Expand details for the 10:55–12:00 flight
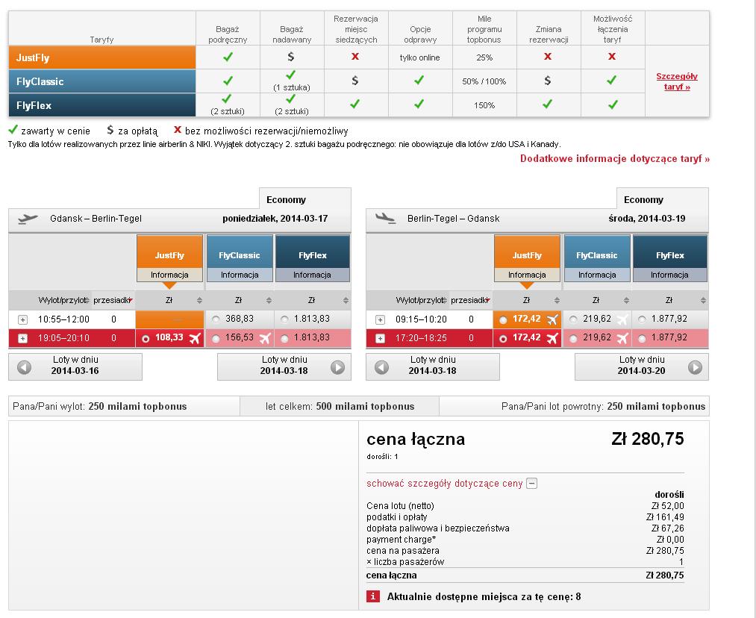The height and width of the screenshot is (618, 756). point(22,319)
